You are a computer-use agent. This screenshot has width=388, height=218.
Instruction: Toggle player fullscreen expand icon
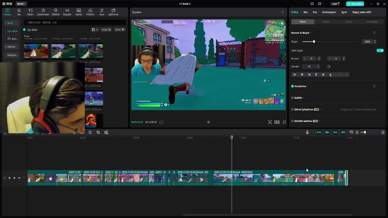pyautogui.click(x=284, y=122)
